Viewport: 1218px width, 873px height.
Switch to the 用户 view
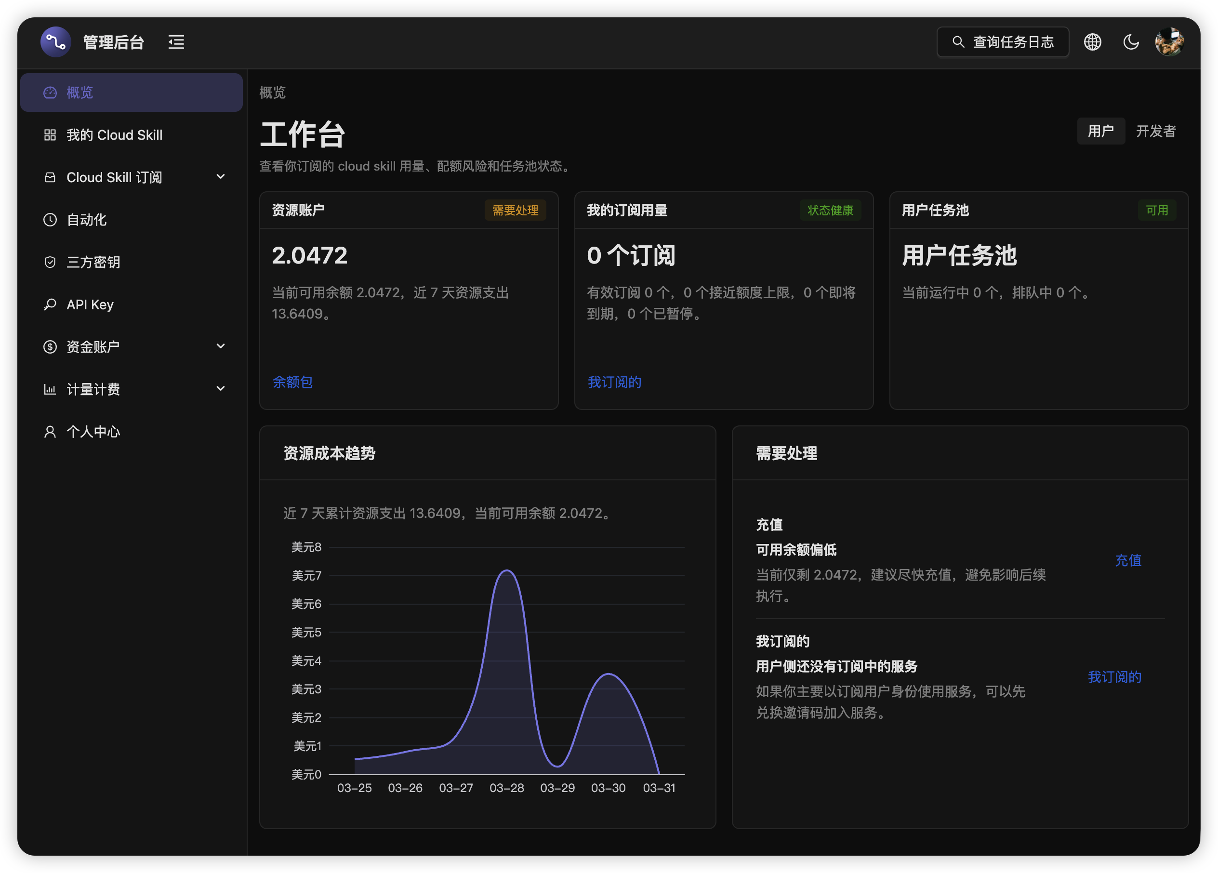[x=1101, y=131]
